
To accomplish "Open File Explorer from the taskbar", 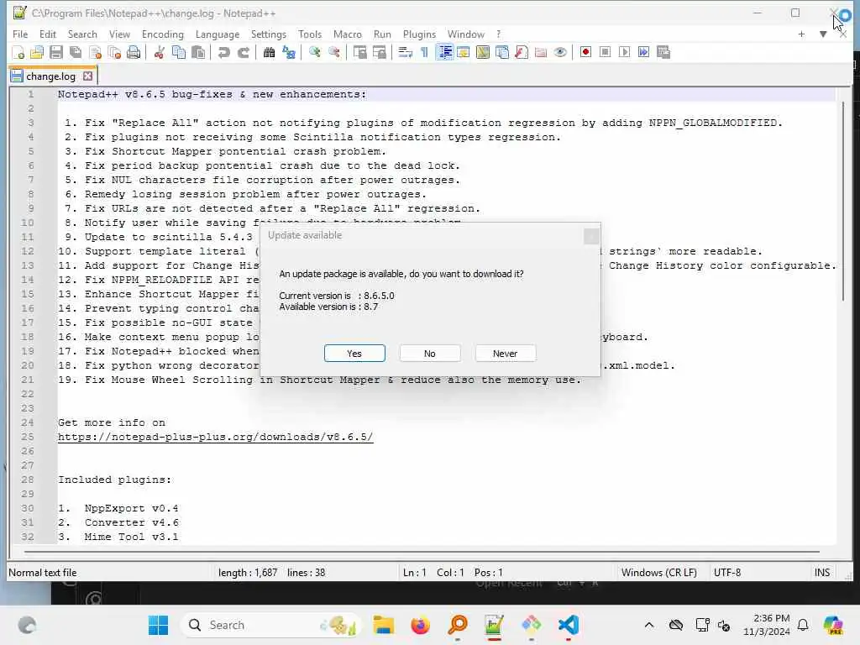I will tap(383, 625).
